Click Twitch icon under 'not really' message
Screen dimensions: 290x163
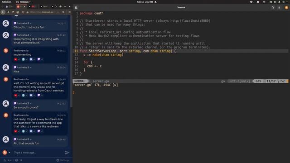(39, 131)
